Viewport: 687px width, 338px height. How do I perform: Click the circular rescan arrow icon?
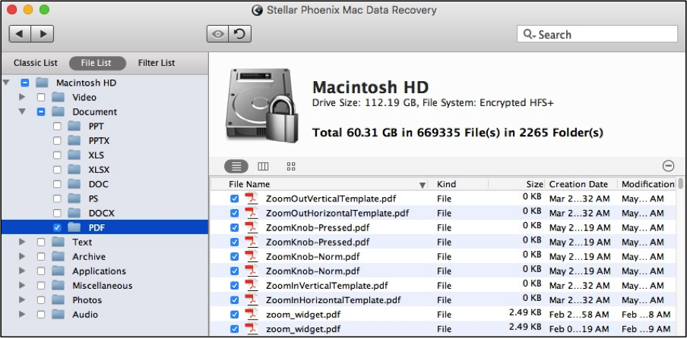click(239, 34)
